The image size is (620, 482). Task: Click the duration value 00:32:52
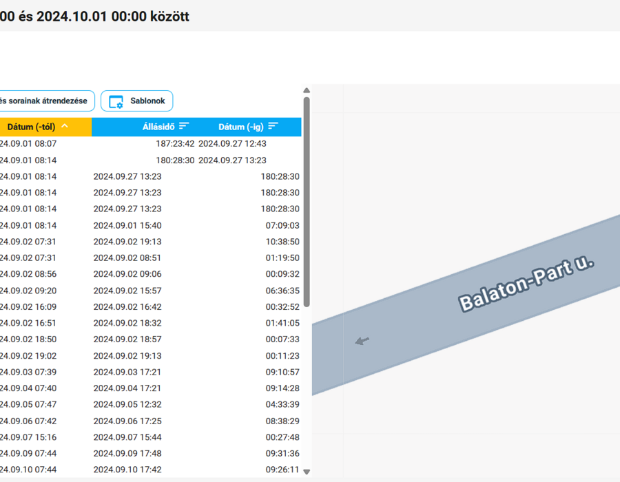pos(282,307)
